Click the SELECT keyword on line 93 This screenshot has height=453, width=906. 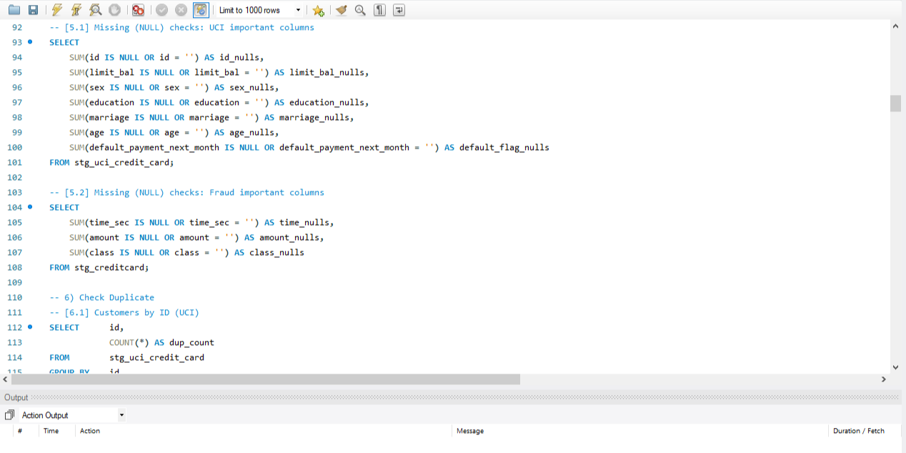tap(64, 42)
